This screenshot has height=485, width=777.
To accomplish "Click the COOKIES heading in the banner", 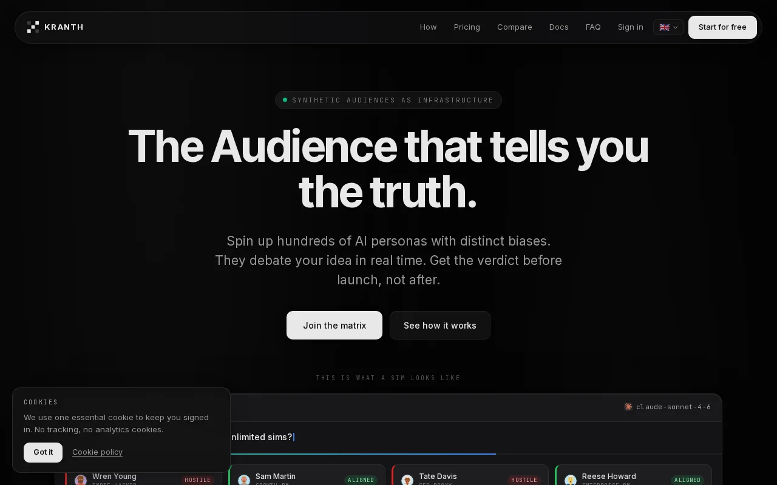I will [x=41, y=402].
